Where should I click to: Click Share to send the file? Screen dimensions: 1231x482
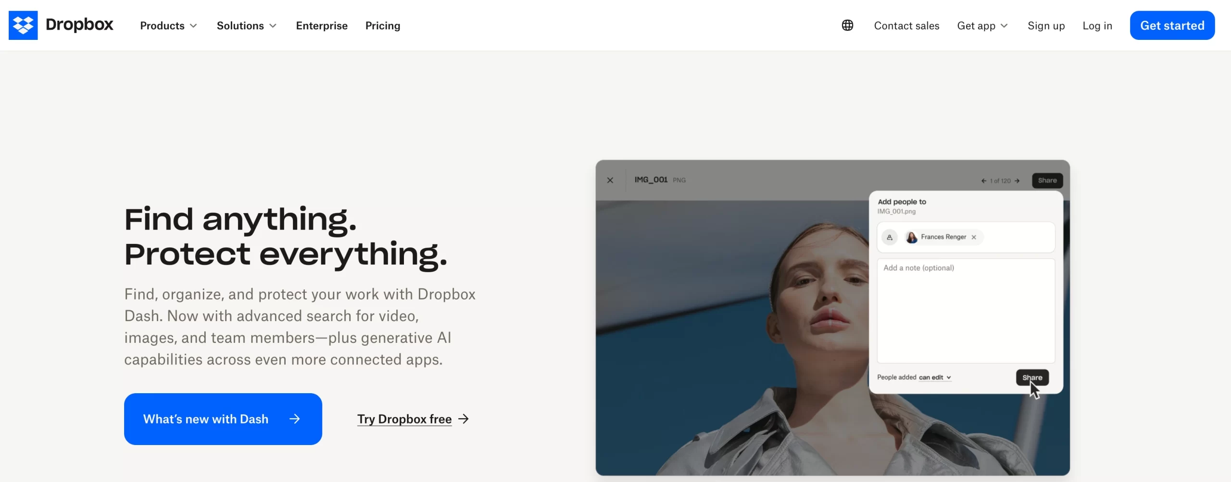click(1032, 377)
